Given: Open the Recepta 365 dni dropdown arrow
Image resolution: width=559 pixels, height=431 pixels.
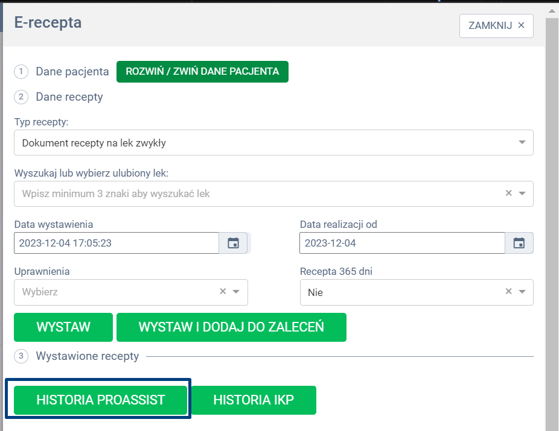Looking at the screenshot, I should tap(522, 292).
